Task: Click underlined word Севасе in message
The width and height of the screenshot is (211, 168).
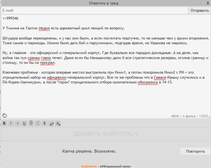Action: click(x=160, y=77)
